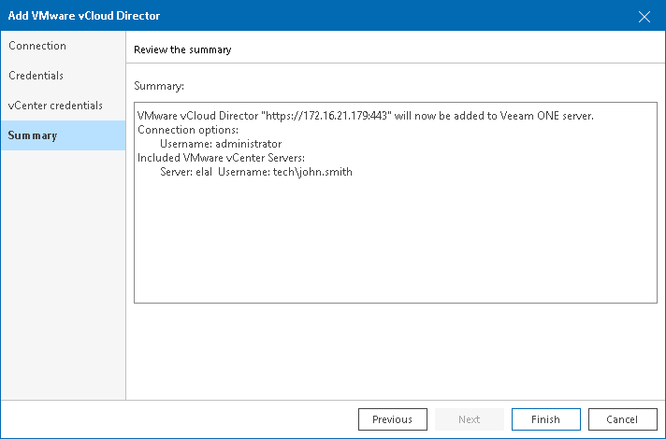666x439 pixels.
Task: Click the Previous button
Action: pos(392,419)
